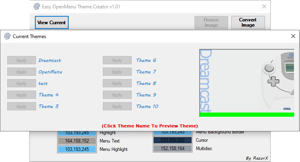Apply Theme 9

tap(117, 94)
